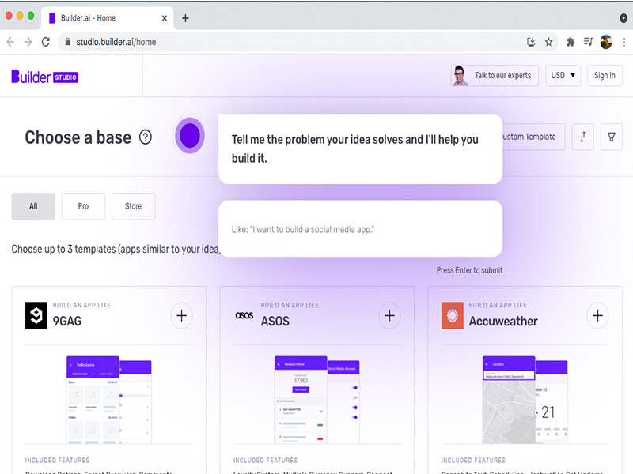
Task: Reload the page in Chrome
Action: tap(46, 42)
